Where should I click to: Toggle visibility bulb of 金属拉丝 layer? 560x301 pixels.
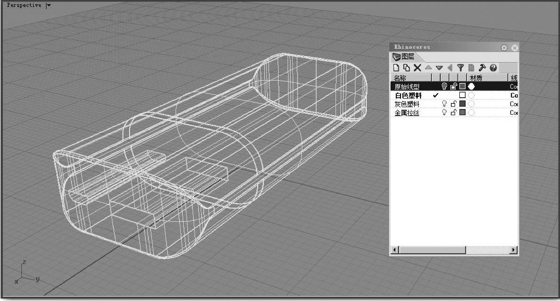[x=445, y=112]
